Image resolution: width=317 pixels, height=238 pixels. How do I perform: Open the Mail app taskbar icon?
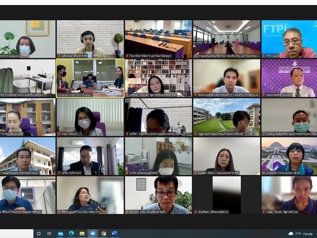coord(60,234)
